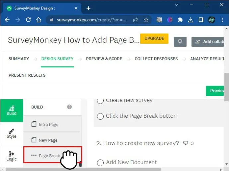Click the Add collaborators button

point(208,42)
